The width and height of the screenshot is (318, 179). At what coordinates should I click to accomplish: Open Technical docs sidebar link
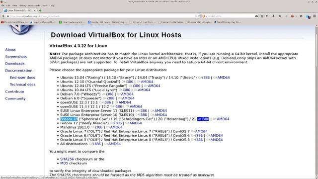pos(22,85)
